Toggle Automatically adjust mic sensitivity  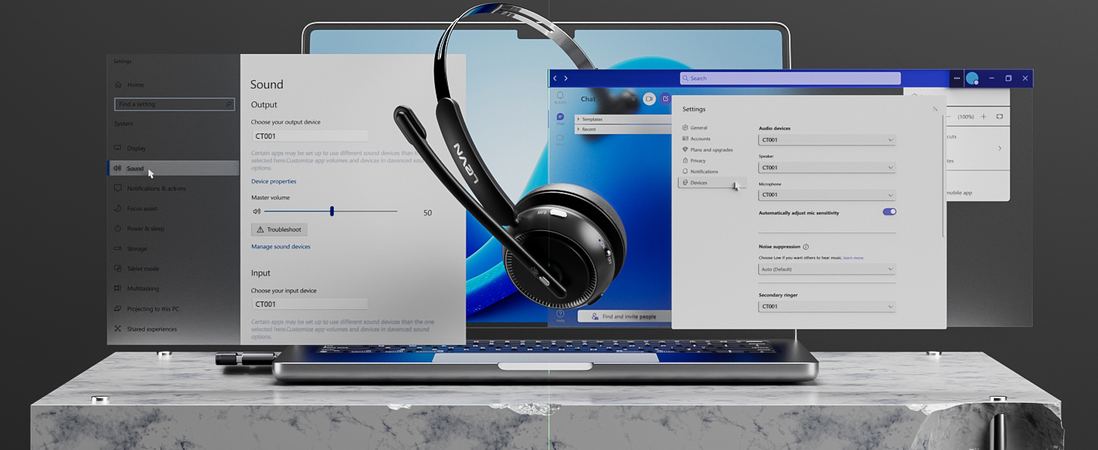[889, 212]
